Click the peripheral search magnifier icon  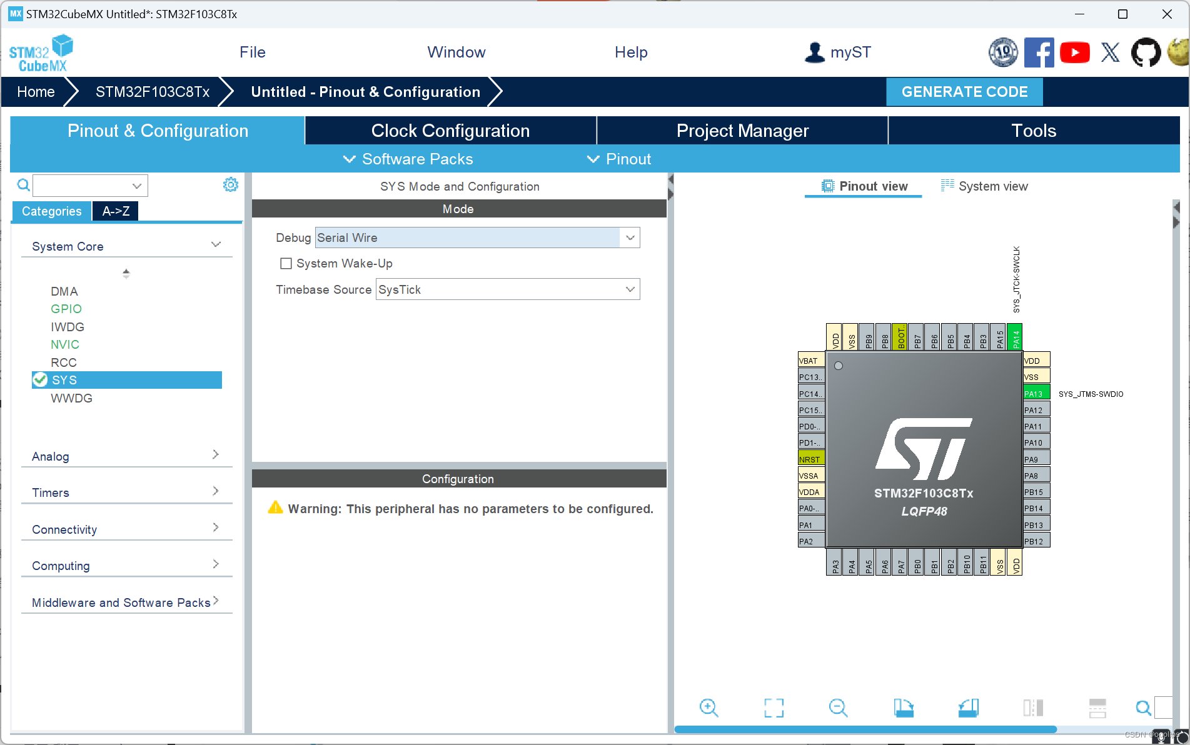pos(23,185)
